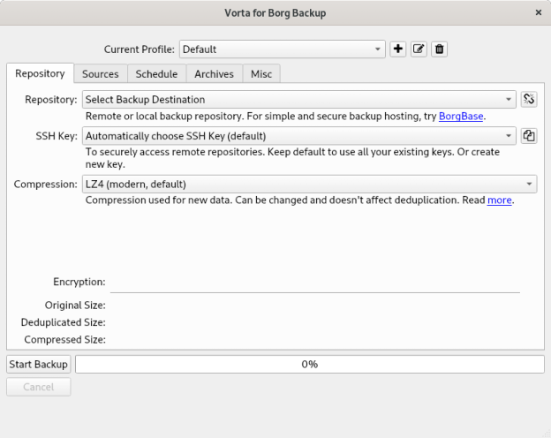The width and height of the screenshot is (551, 438).
Task: Open the compression 'more' link
Action: click(499, 200)
